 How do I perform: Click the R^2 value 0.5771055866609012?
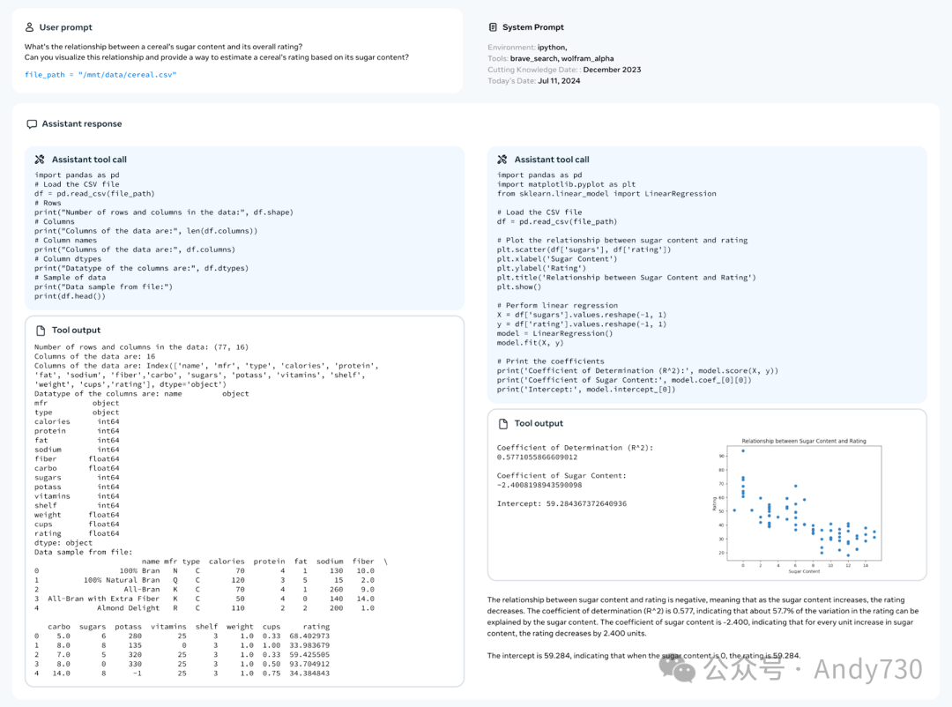[537, 458]
